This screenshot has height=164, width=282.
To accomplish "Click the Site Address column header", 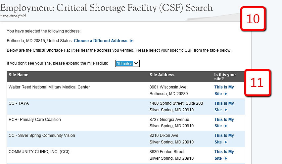I will [x=162, y=75].
